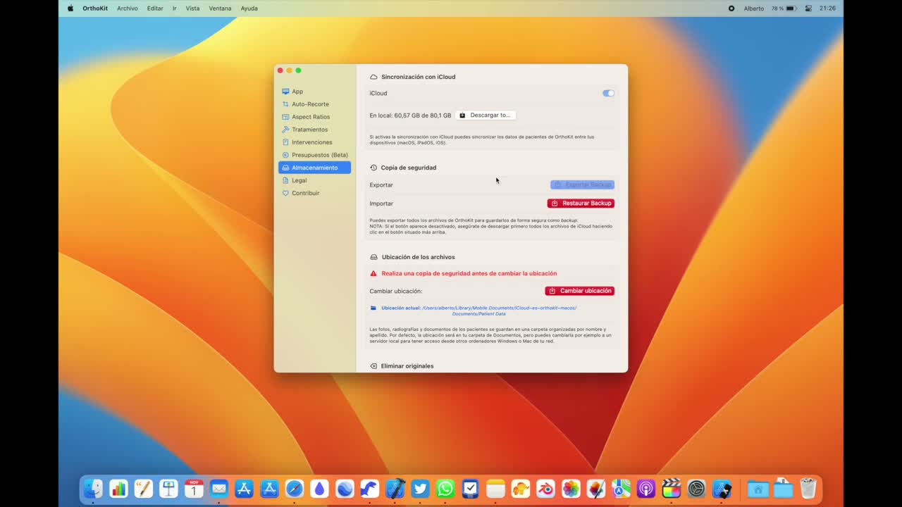Viewport: 902px width, 507px height.
Task: Open the Editar menu
Action: (x=155, y=8)
